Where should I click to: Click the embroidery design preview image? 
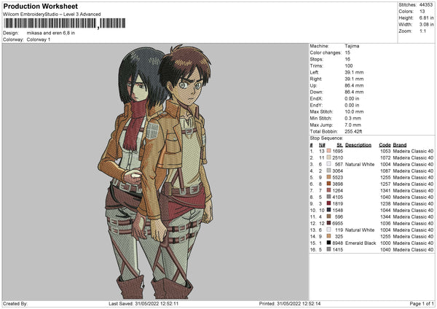pyautogui.click(x=155, y=171)
